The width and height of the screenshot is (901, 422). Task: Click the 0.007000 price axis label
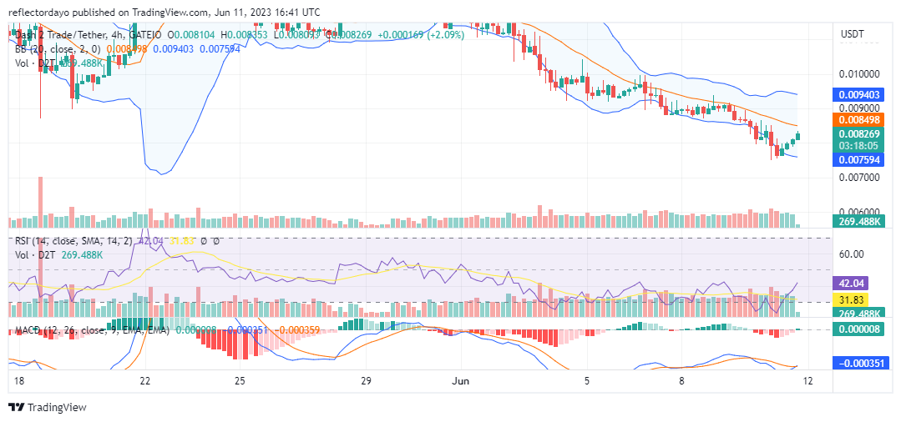(x=860, y=178)
